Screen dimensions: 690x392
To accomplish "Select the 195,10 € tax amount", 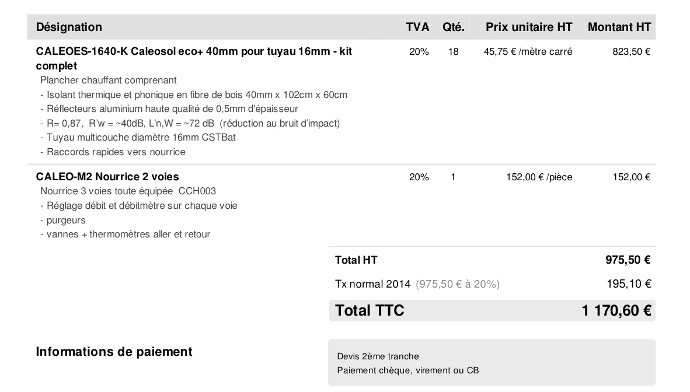I will tap(629, 284).
